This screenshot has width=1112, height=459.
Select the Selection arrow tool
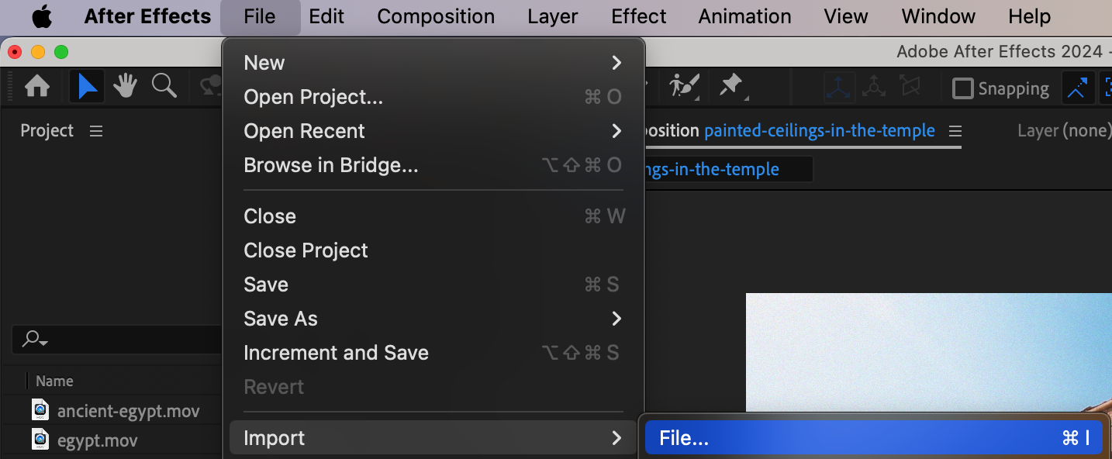click(x=88, y=87)
